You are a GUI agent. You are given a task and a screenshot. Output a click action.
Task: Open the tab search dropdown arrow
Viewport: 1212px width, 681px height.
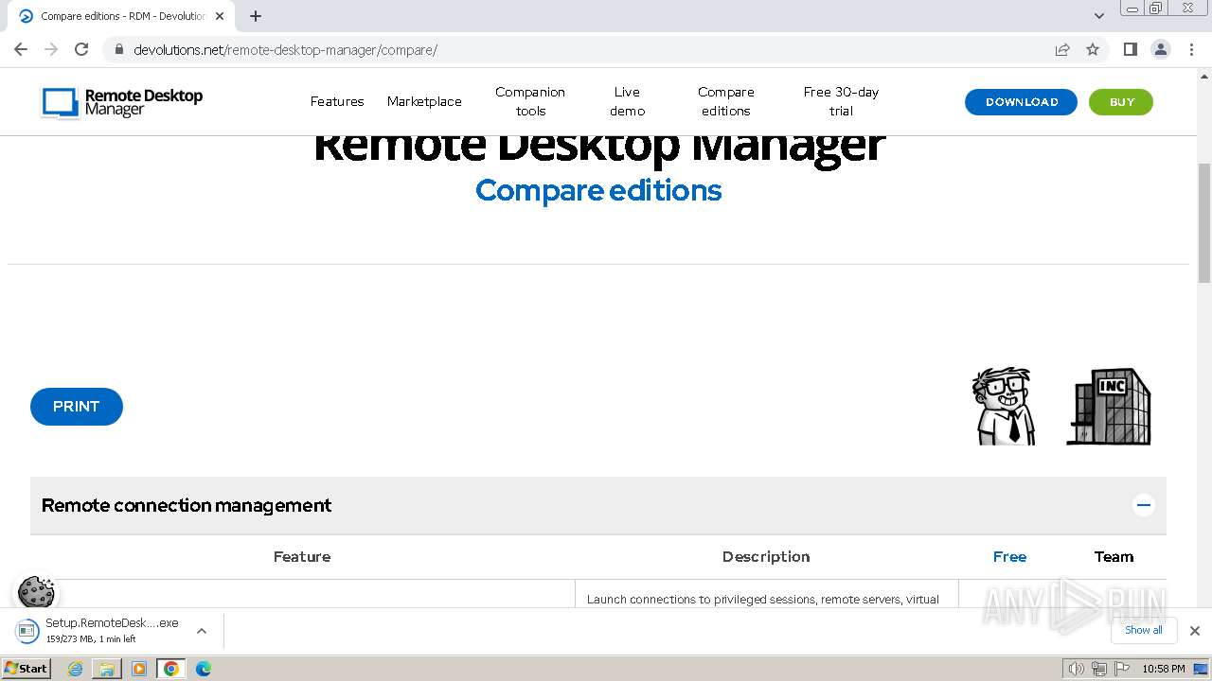tap(1099, 16)
